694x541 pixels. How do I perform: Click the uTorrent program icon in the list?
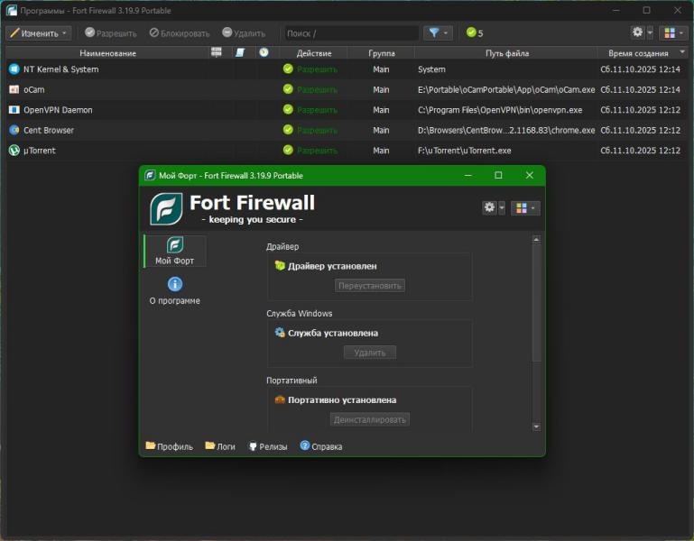14,151
